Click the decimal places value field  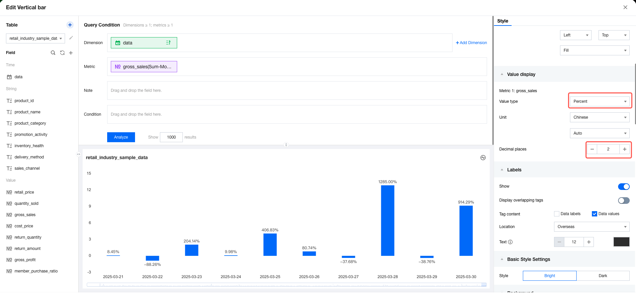click(608, 149)
